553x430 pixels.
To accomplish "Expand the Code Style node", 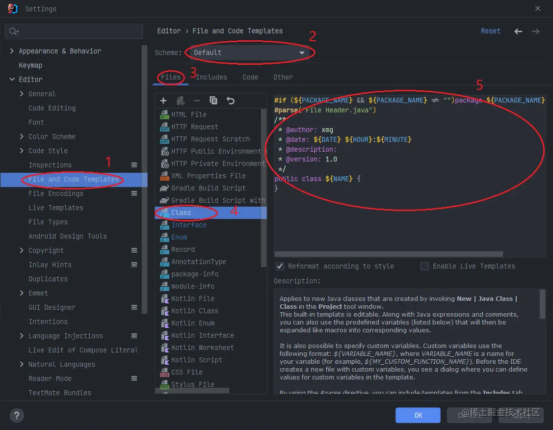I will coord(22,151).
